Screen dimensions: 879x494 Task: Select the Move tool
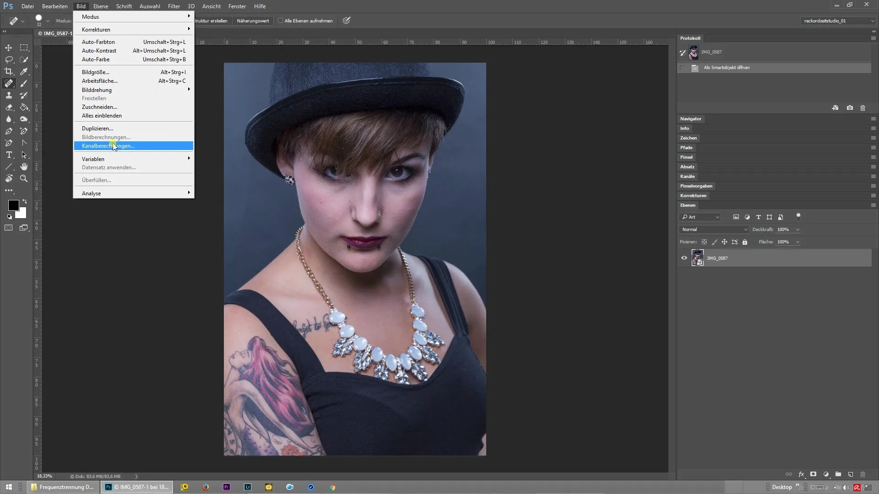[x=9, y=48]
